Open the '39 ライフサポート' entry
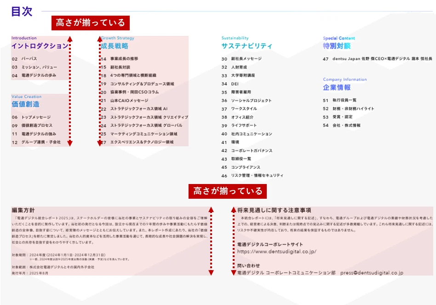This screenshot has height=305, width=436. click(x=239, y=126)
